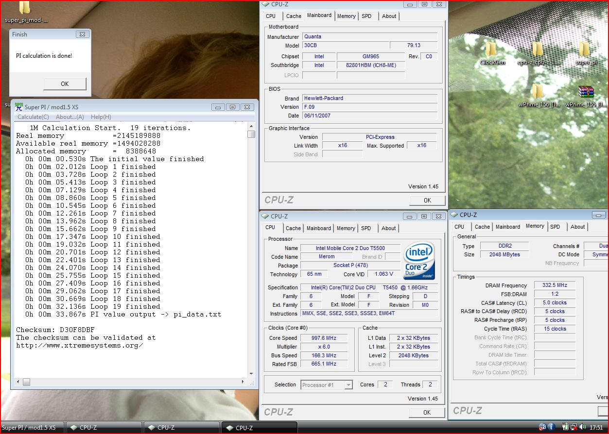This screenshot has width=609, height=434.
Task: Click the Core Speed value 997.6 MHz
Action: point(324,338)
